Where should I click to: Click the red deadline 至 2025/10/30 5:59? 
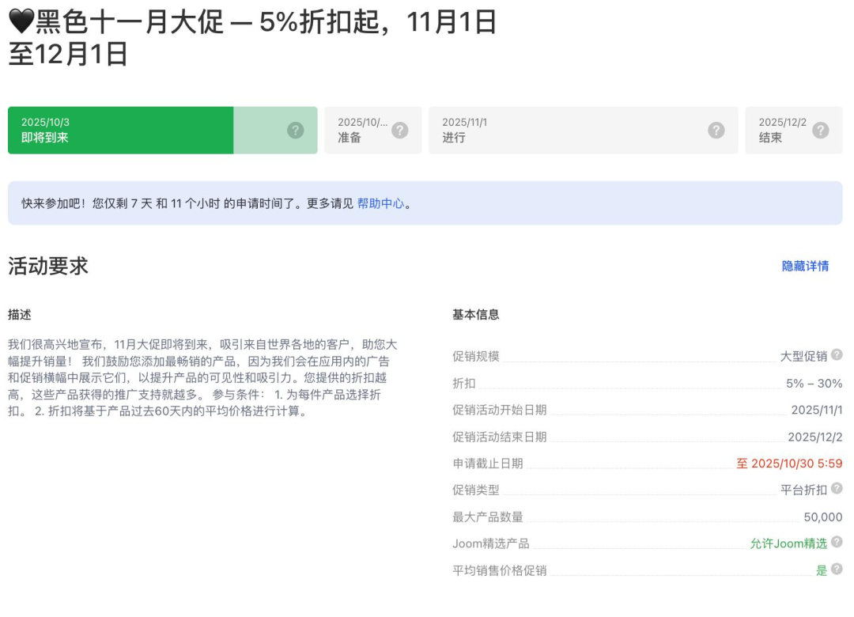pos(791,463)
